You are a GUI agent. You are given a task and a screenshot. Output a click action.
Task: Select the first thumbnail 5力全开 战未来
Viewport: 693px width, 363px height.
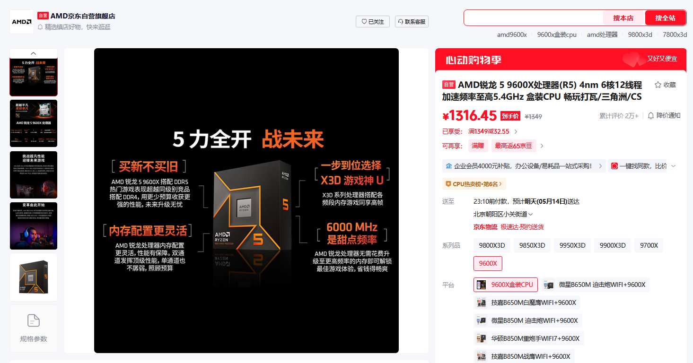[x=34, y=77]
